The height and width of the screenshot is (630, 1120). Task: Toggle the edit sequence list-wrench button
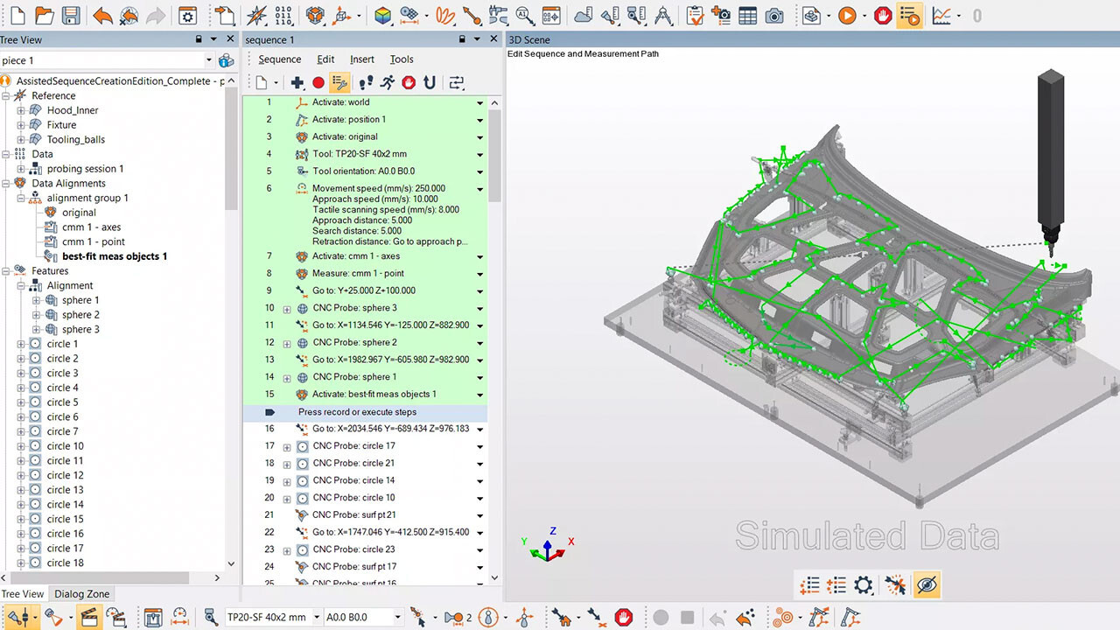point(340,82)
